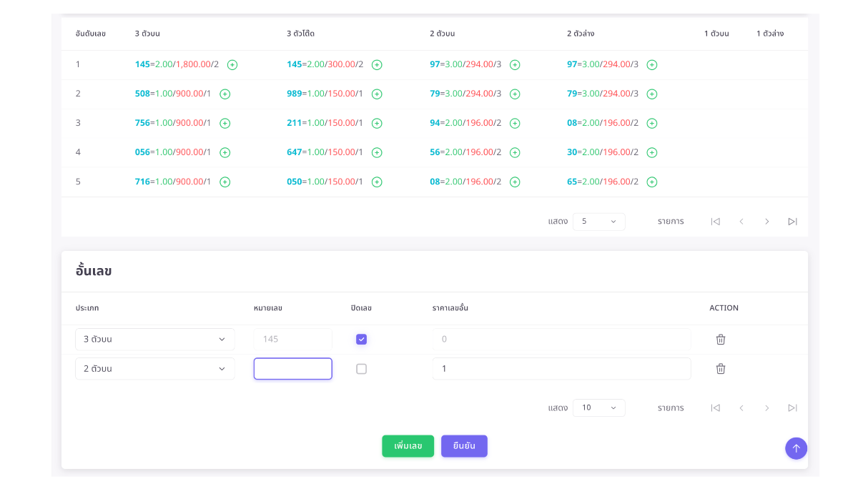868x489 pixels.
Task: Uncheck ปิดเลข checkbox for number 145
Action: [361, 340]
